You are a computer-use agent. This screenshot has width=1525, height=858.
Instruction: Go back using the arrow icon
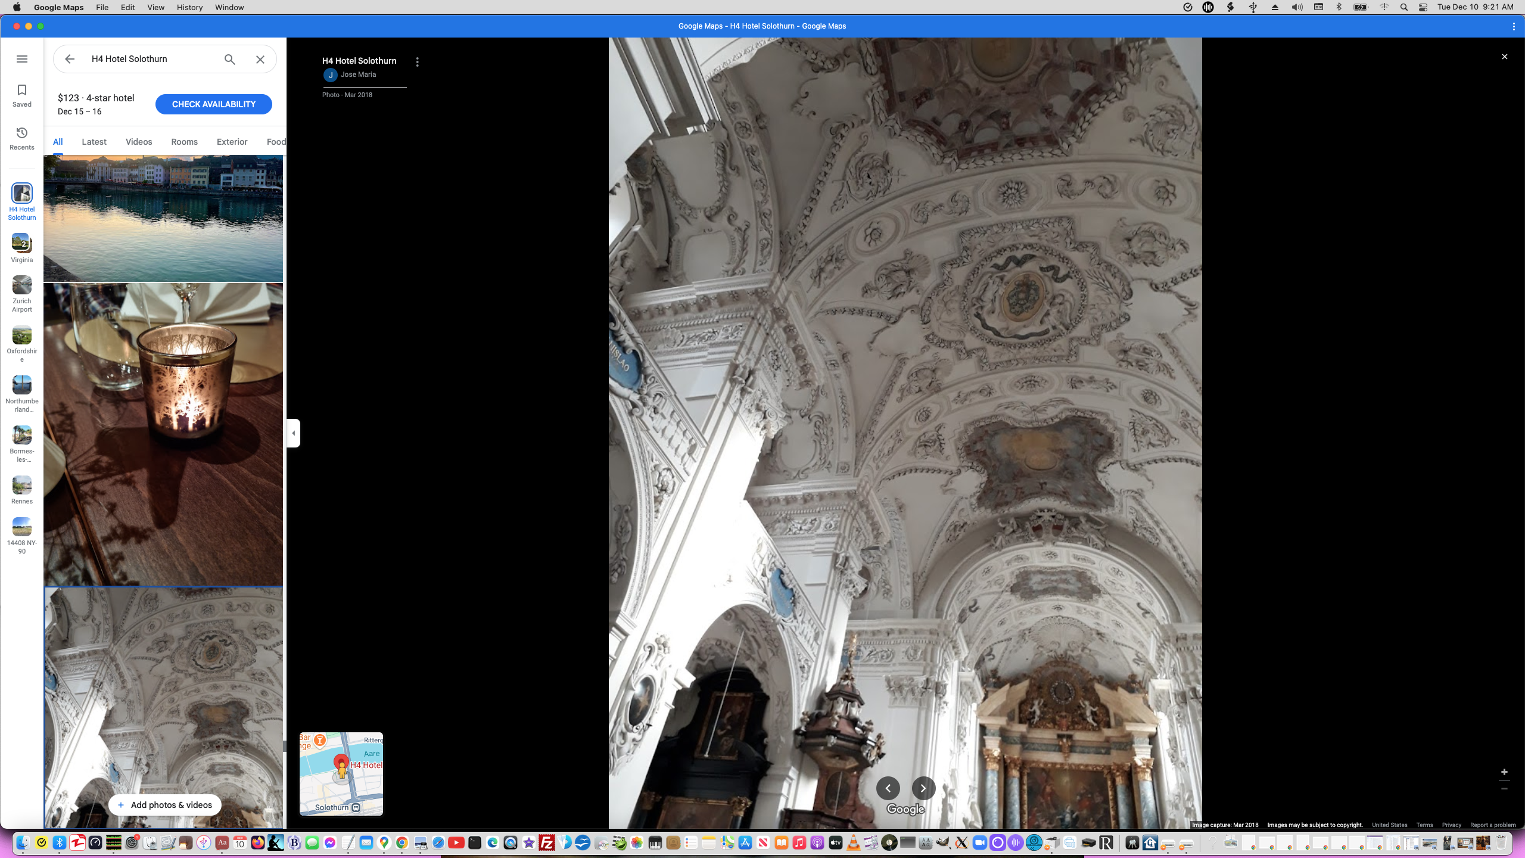click(70, 59)
